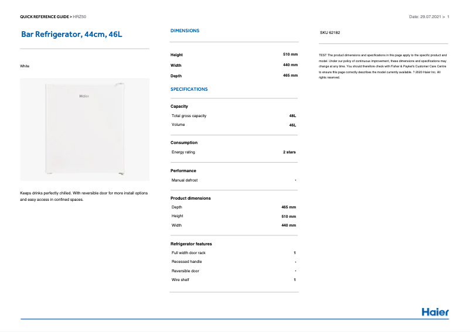This screenshot has height=332, width=470.
Task: Click the White colour label above image
Action: tap(25, 66)
